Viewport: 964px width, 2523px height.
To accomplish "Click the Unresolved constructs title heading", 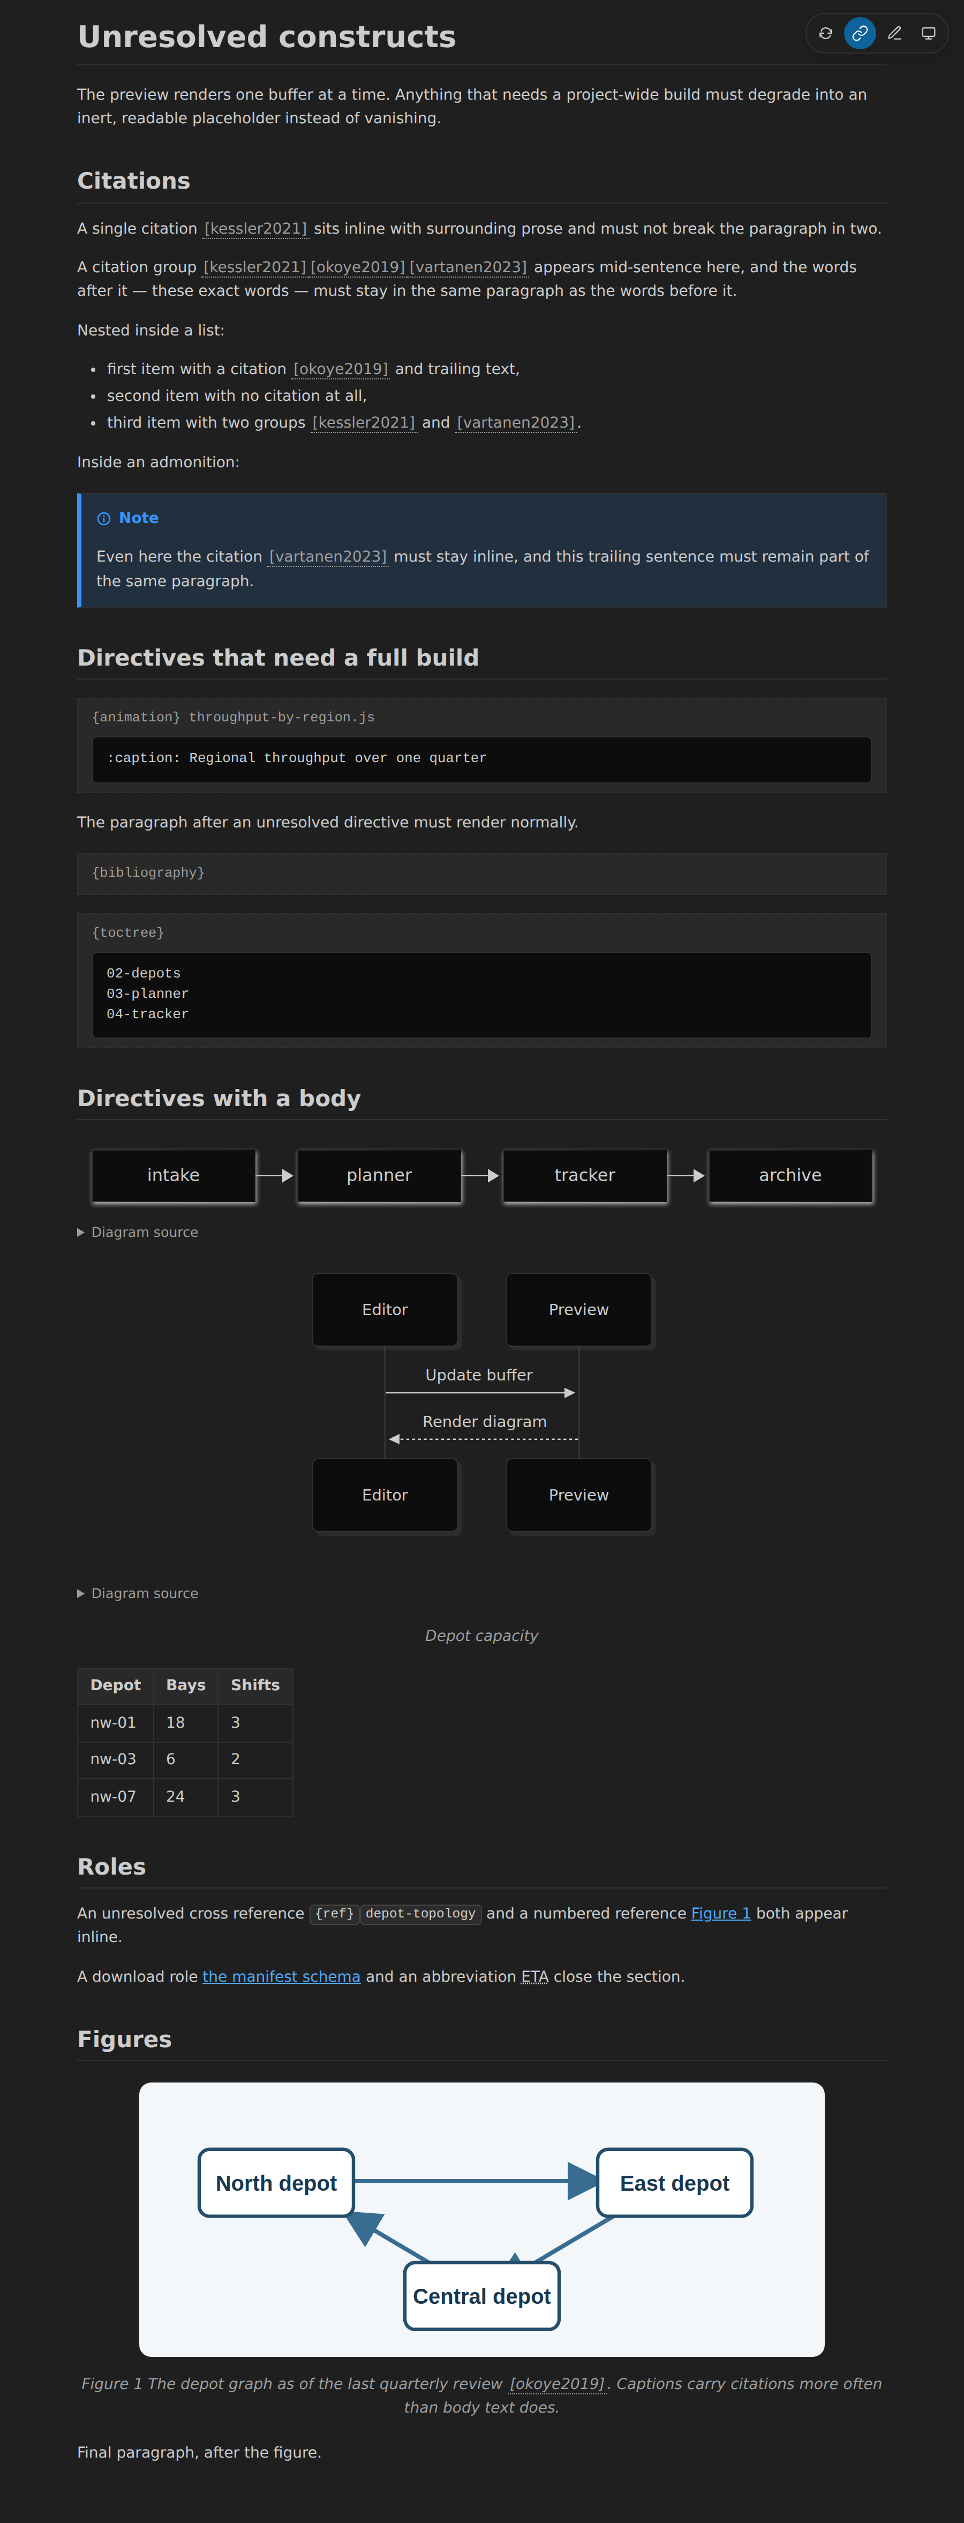I will click(266, 36).
